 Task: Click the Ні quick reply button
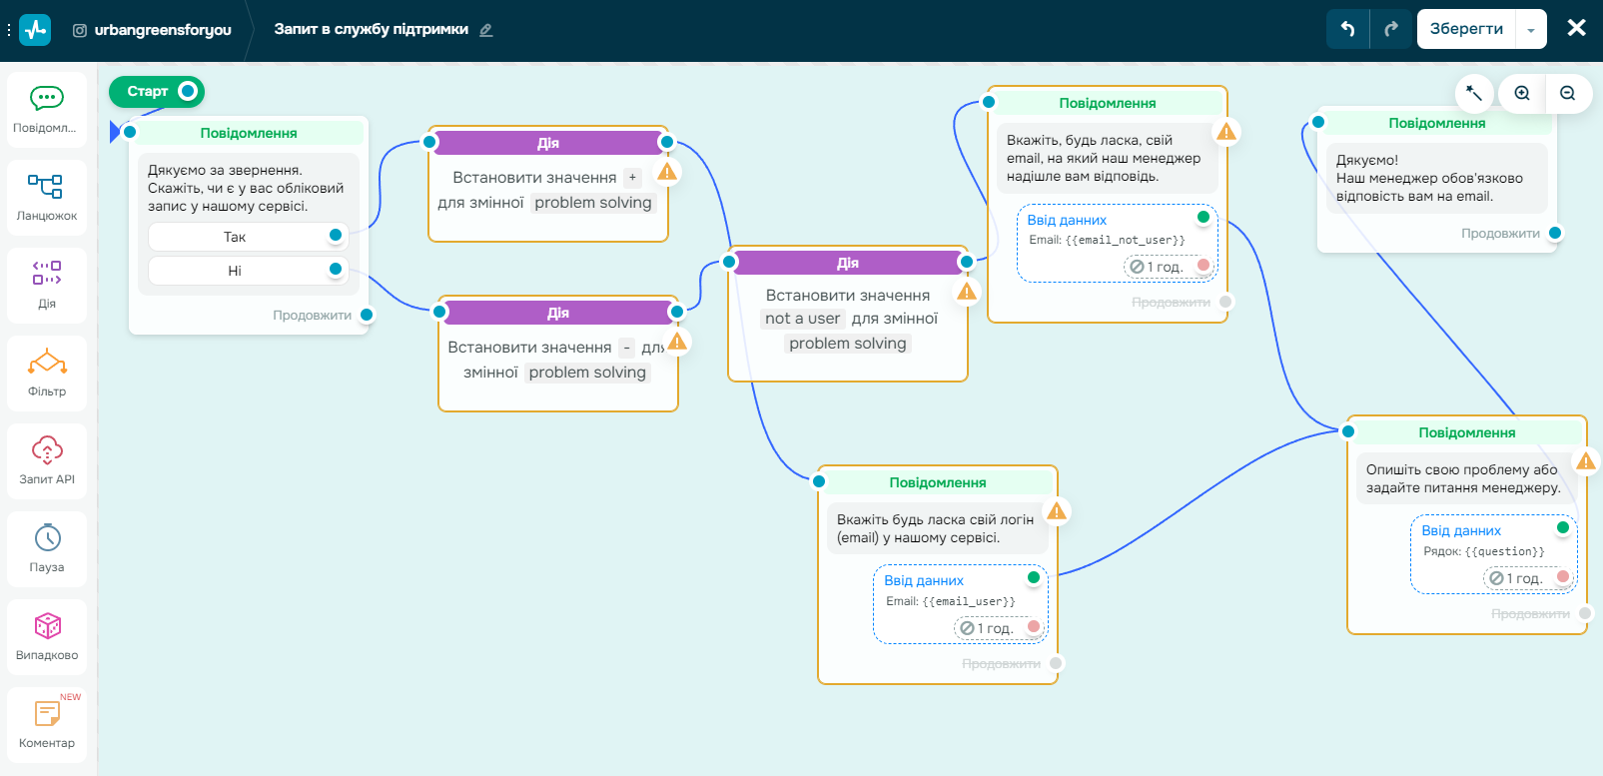coord(235,271)
